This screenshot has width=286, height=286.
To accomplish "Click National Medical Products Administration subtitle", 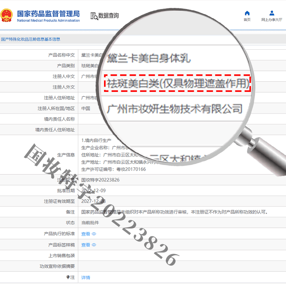I will [48, 20].
